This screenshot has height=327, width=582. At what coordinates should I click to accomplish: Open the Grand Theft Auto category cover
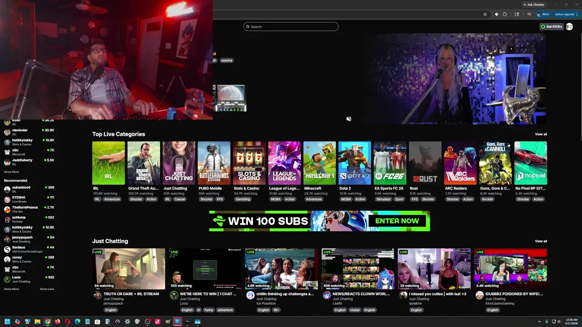click(144, 163)
